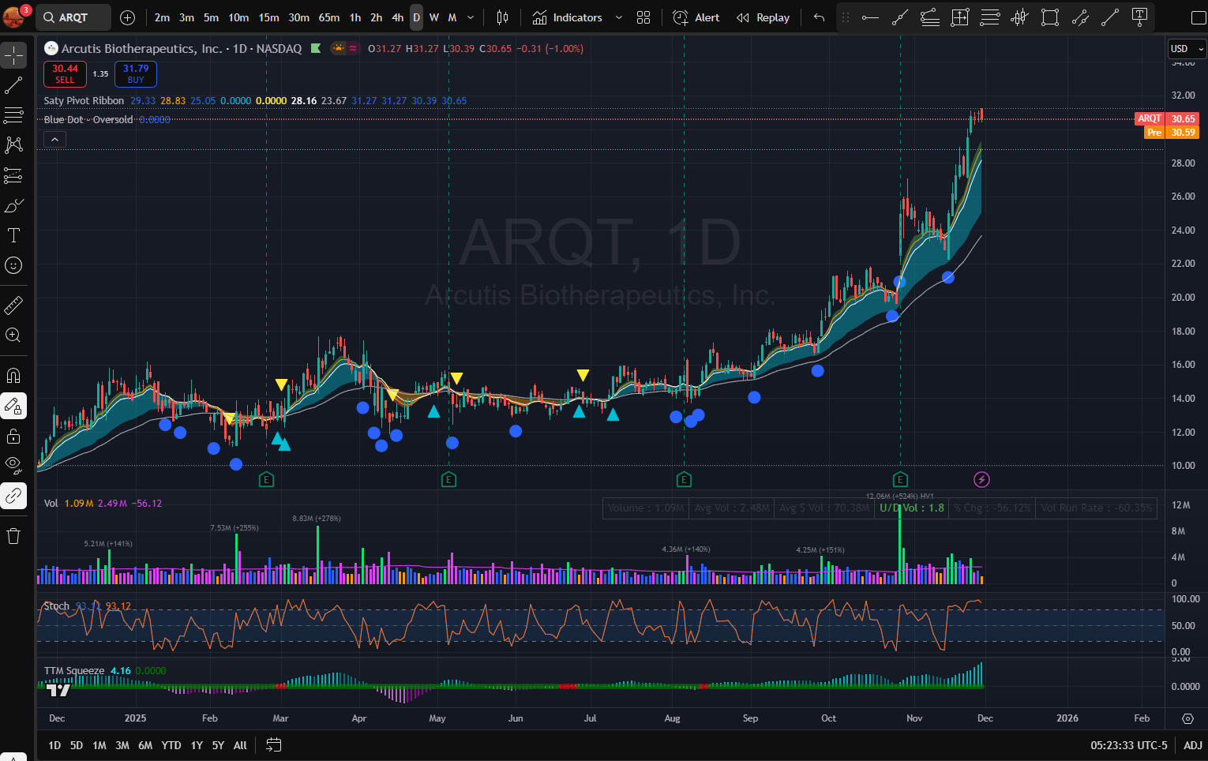Create an Alert
The image size is (1208, 761).
(x=696, y=17)
